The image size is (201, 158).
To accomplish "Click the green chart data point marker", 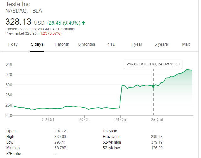I will (153, 86).
